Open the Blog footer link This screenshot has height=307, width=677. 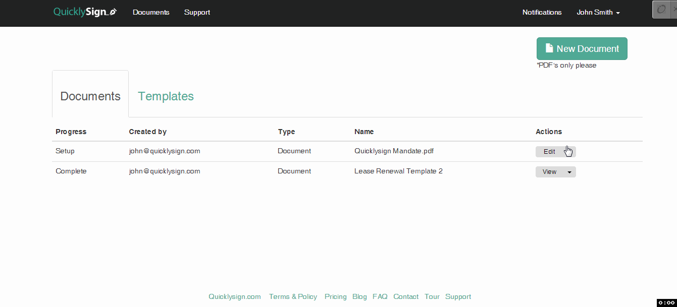359,296
